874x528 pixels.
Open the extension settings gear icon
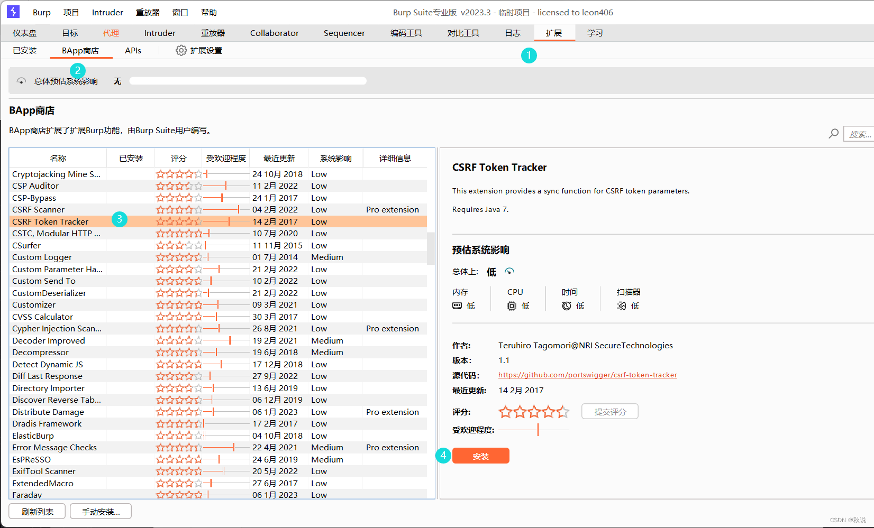click(181, 50)
